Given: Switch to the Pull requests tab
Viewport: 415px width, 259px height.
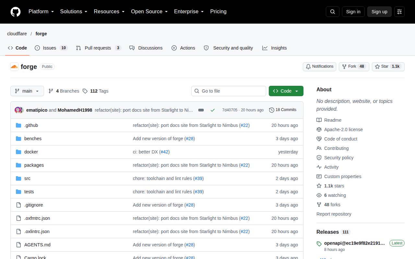Looking at the screenshot, I should pos(99,48).
